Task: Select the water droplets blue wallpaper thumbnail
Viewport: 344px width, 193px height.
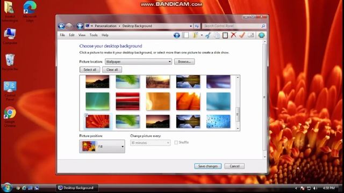Action: click(219, 121)
